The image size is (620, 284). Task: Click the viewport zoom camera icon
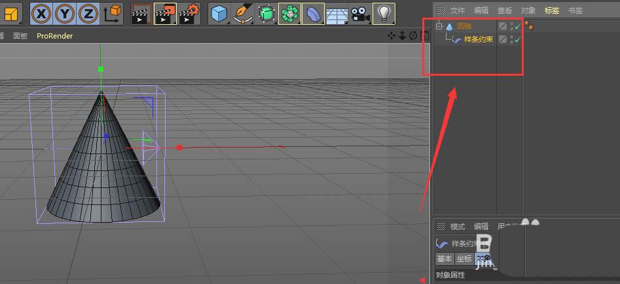click(403, 36)
